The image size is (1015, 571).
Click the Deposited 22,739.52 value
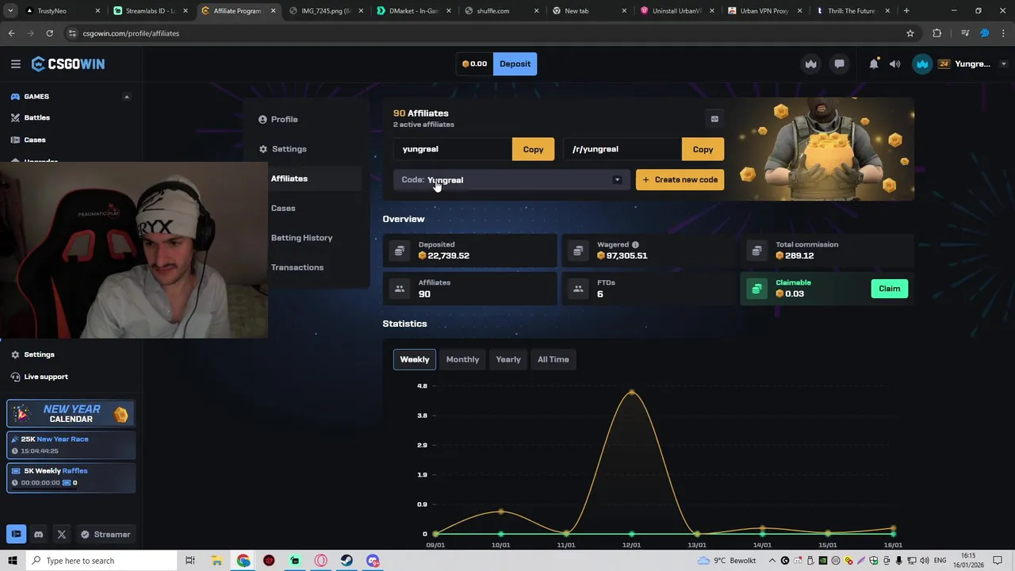pos(444,256)
